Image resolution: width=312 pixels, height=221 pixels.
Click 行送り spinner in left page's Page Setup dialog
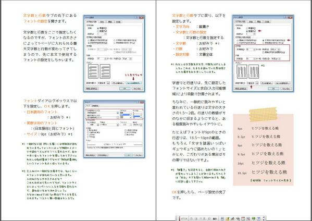[127, 59]
